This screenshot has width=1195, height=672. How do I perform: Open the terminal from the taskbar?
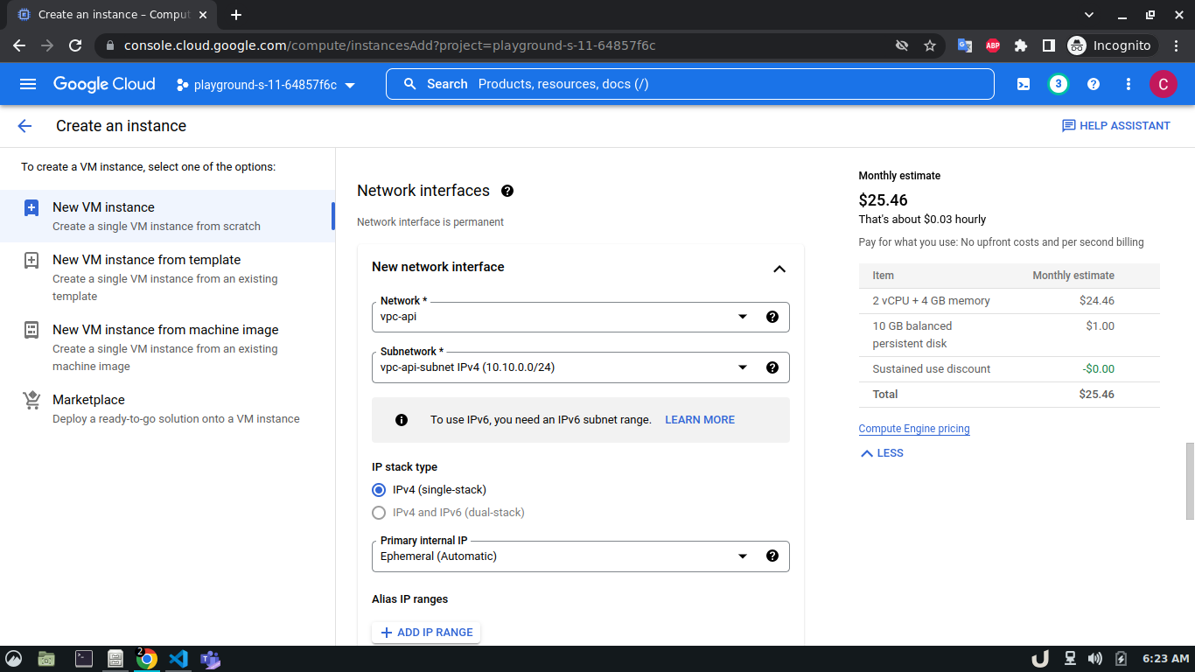point(84,659)
